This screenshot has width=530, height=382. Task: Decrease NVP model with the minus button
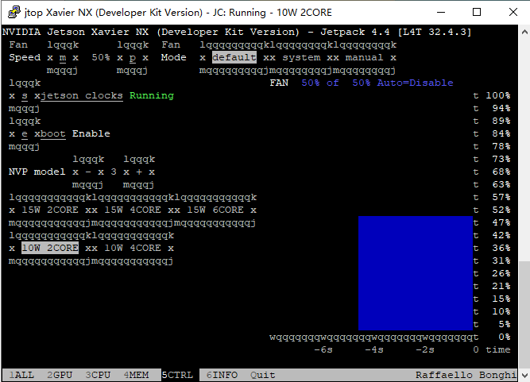[88, 172]
